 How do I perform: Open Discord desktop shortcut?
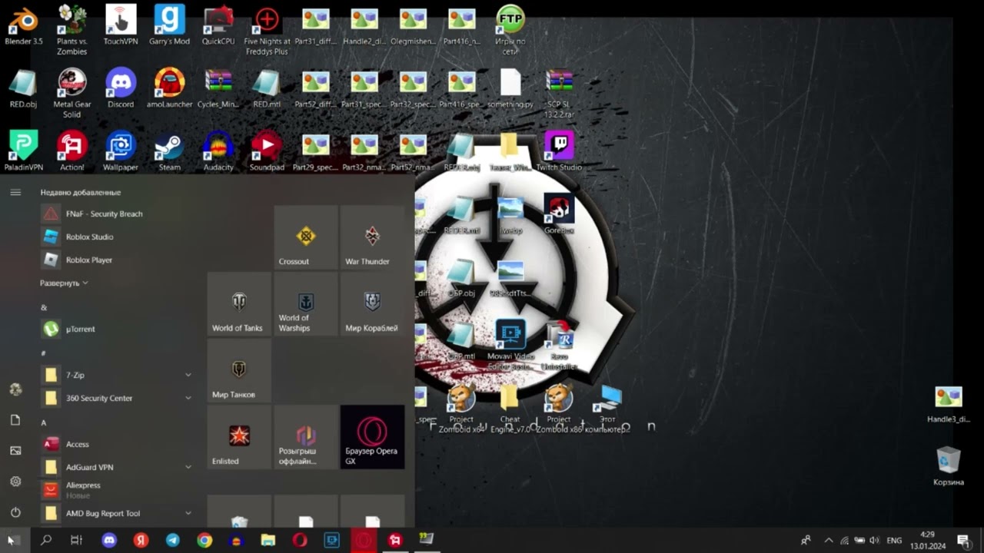pos(121,88)
